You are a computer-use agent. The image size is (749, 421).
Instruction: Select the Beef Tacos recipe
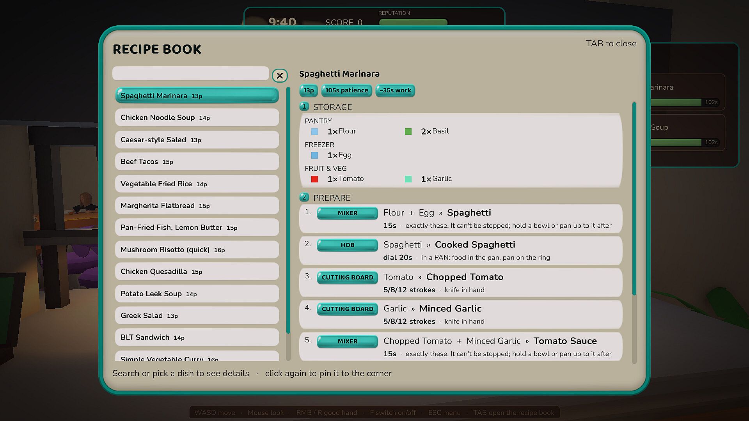[x=197, y=162]
